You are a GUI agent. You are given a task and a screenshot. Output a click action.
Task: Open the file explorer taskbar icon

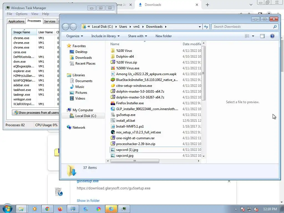[21, 209]
